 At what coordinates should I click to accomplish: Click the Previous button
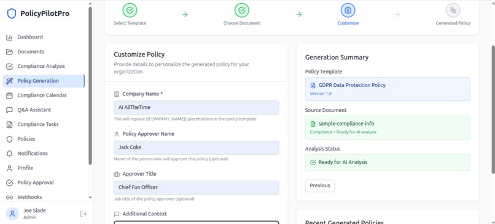click(x=320, y=185)
